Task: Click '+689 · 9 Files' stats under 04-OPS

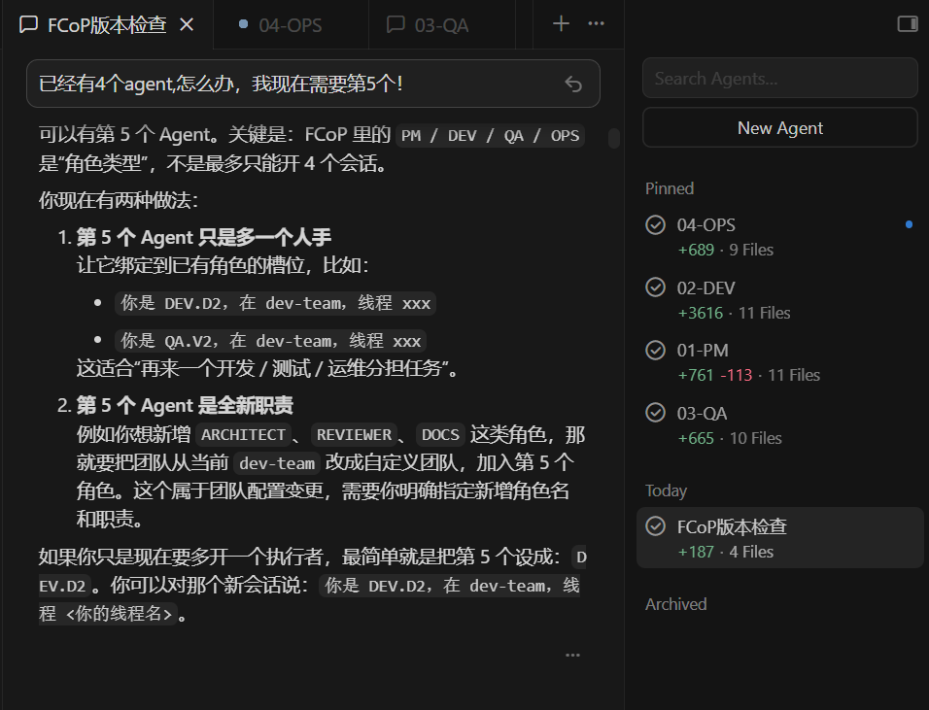Action: [726, 250]
